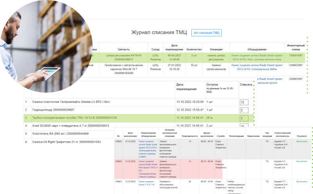The image size is (313, 194).
Task: Click write-off field in highlighted Трубка полиуретановая row
Action: (244, 118)
